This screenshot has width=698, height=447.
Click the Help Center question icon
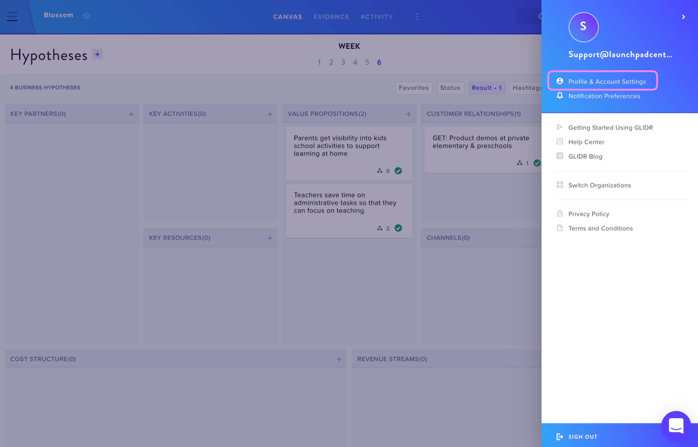560,141
